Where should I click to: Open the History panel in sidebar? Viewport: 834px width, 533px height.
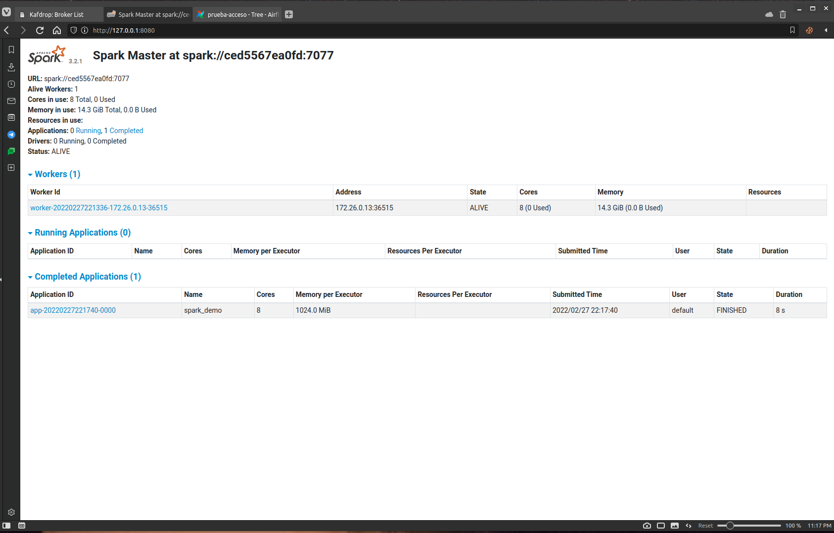tap(11, 84)
